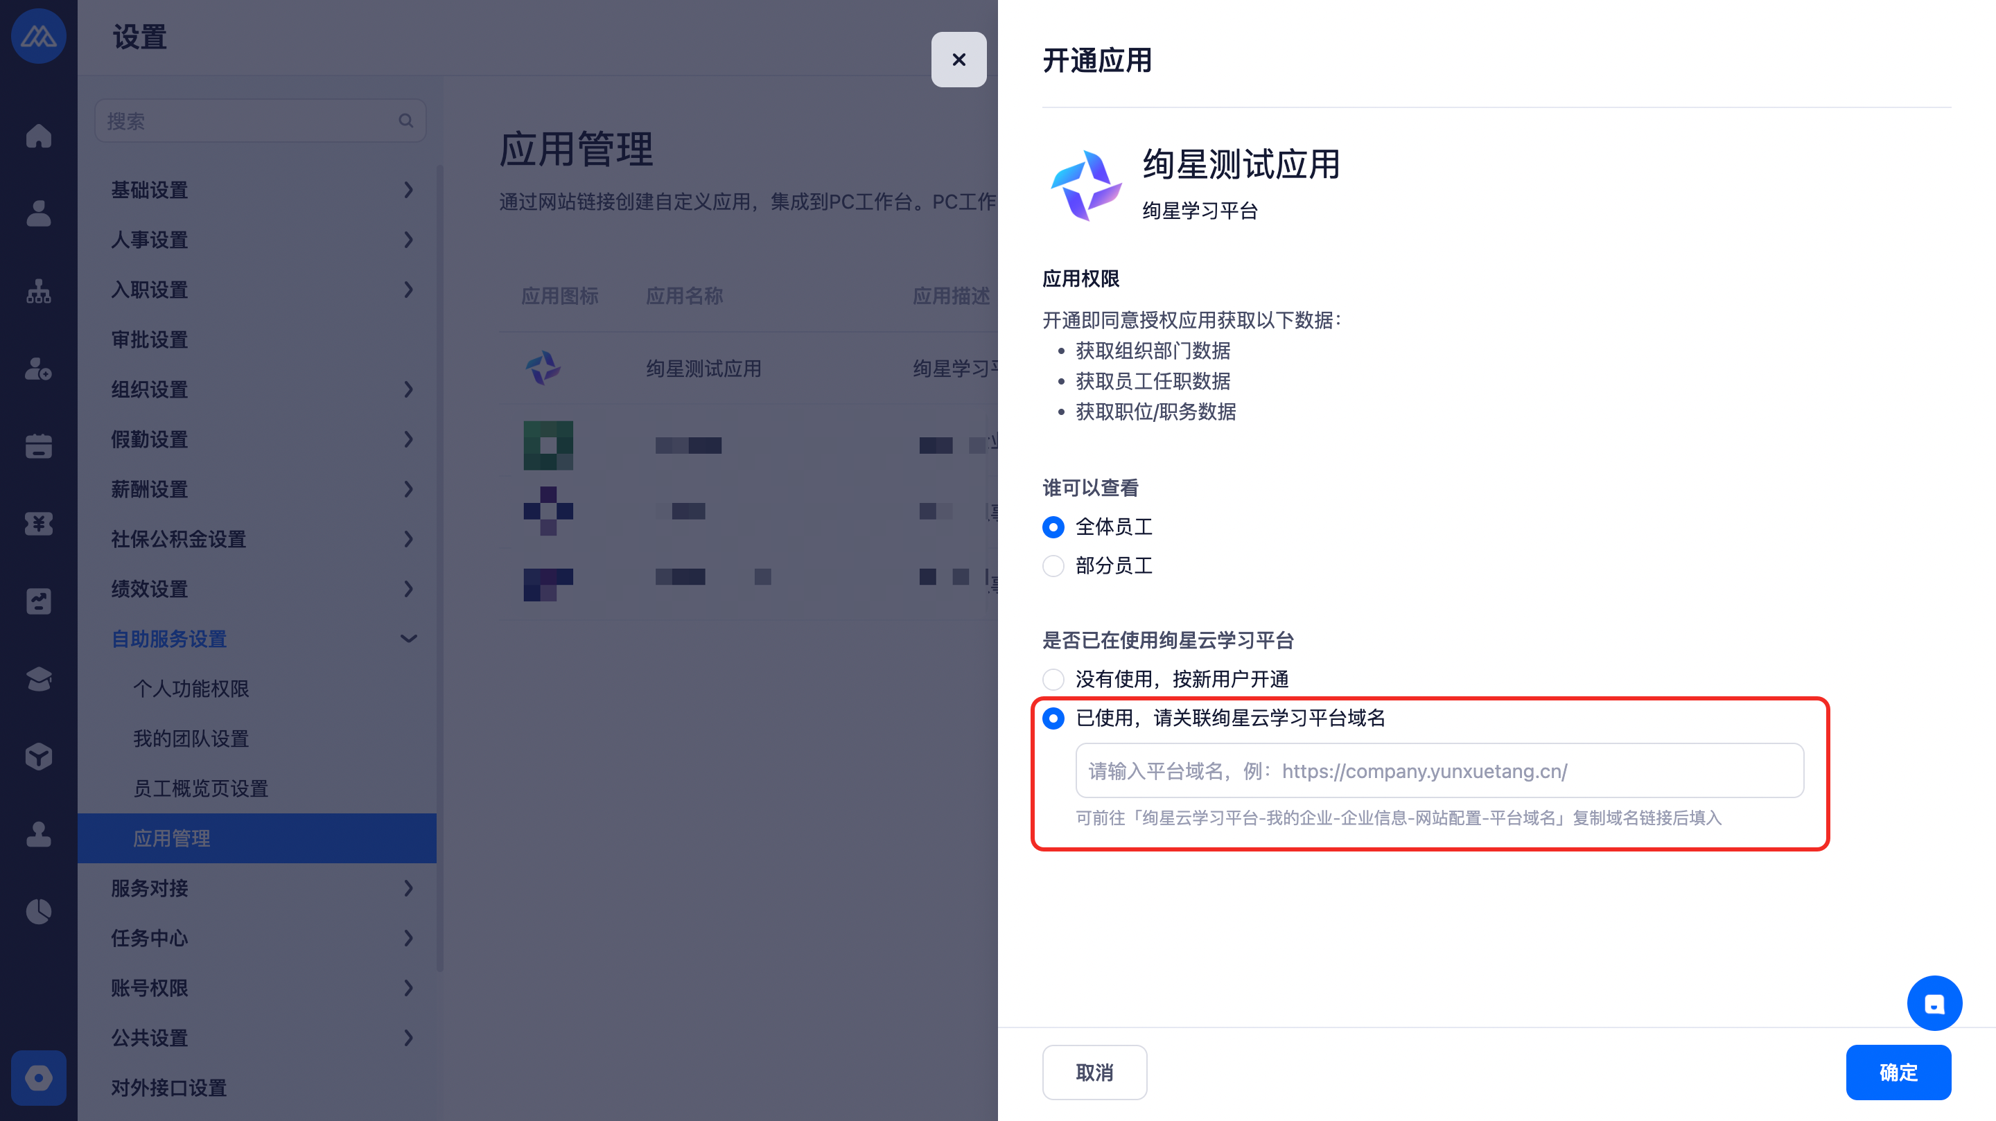This screenshot has width=1996, height=1121.
Task: Click the 应用描述 column header
Action: (x=952, y=296)
